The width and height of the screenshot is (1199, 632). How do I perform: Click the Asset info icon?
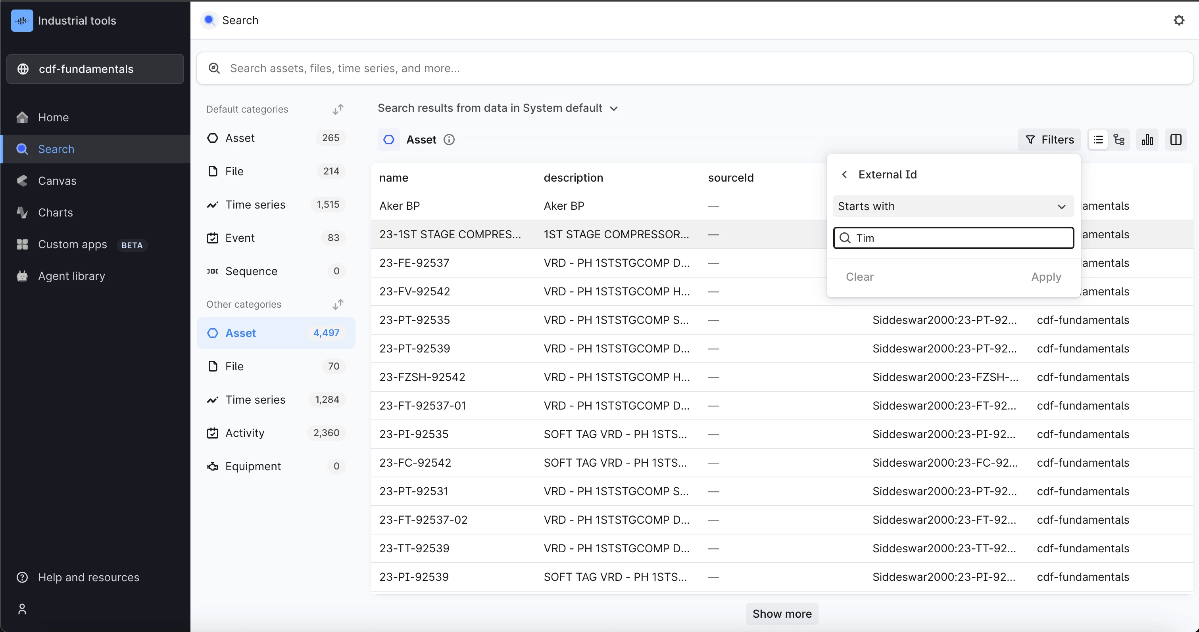[449, 140]
